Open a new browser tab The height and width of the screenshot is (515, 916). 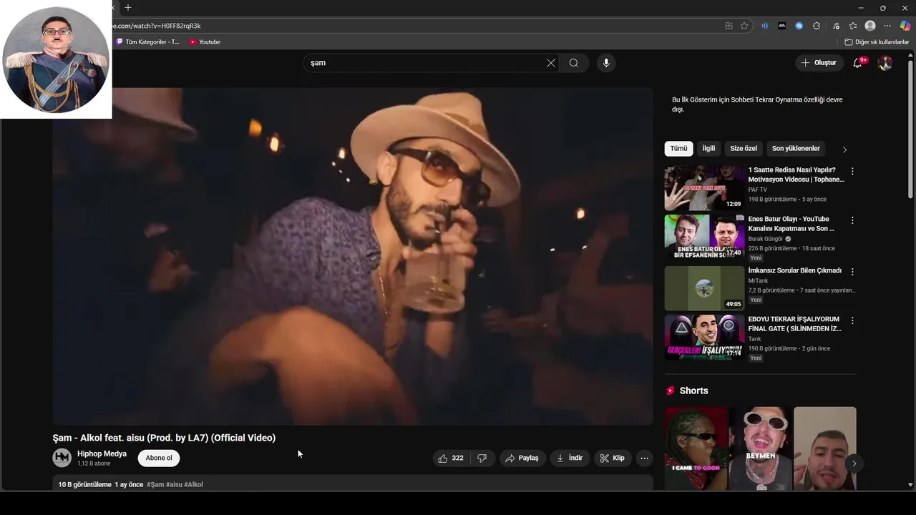point(128,8)
